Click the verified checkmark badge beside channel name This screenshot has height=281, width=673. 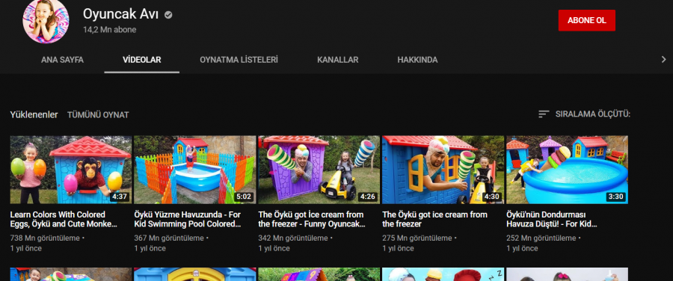[x=169, y=15]
